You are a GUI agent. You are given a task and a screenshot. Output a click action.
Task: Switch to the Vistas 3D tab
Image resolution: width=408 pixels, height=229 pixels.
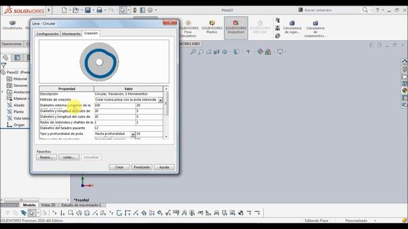[x=48, y=205]
